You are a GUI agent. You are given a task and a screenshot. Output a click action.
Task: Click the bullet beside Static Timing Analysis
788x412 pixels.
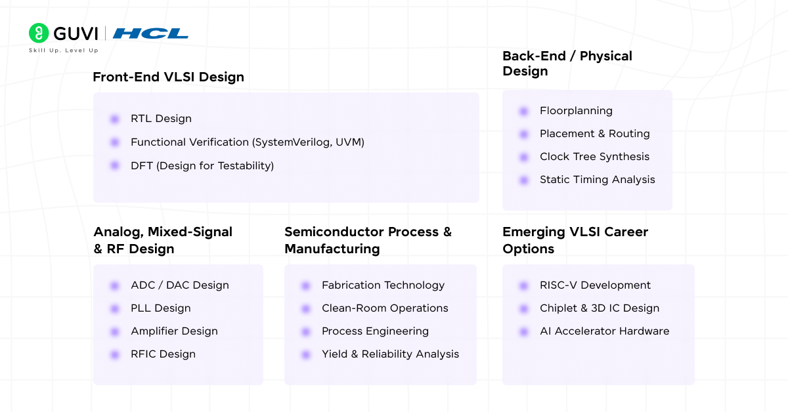(x=523, y=180)
